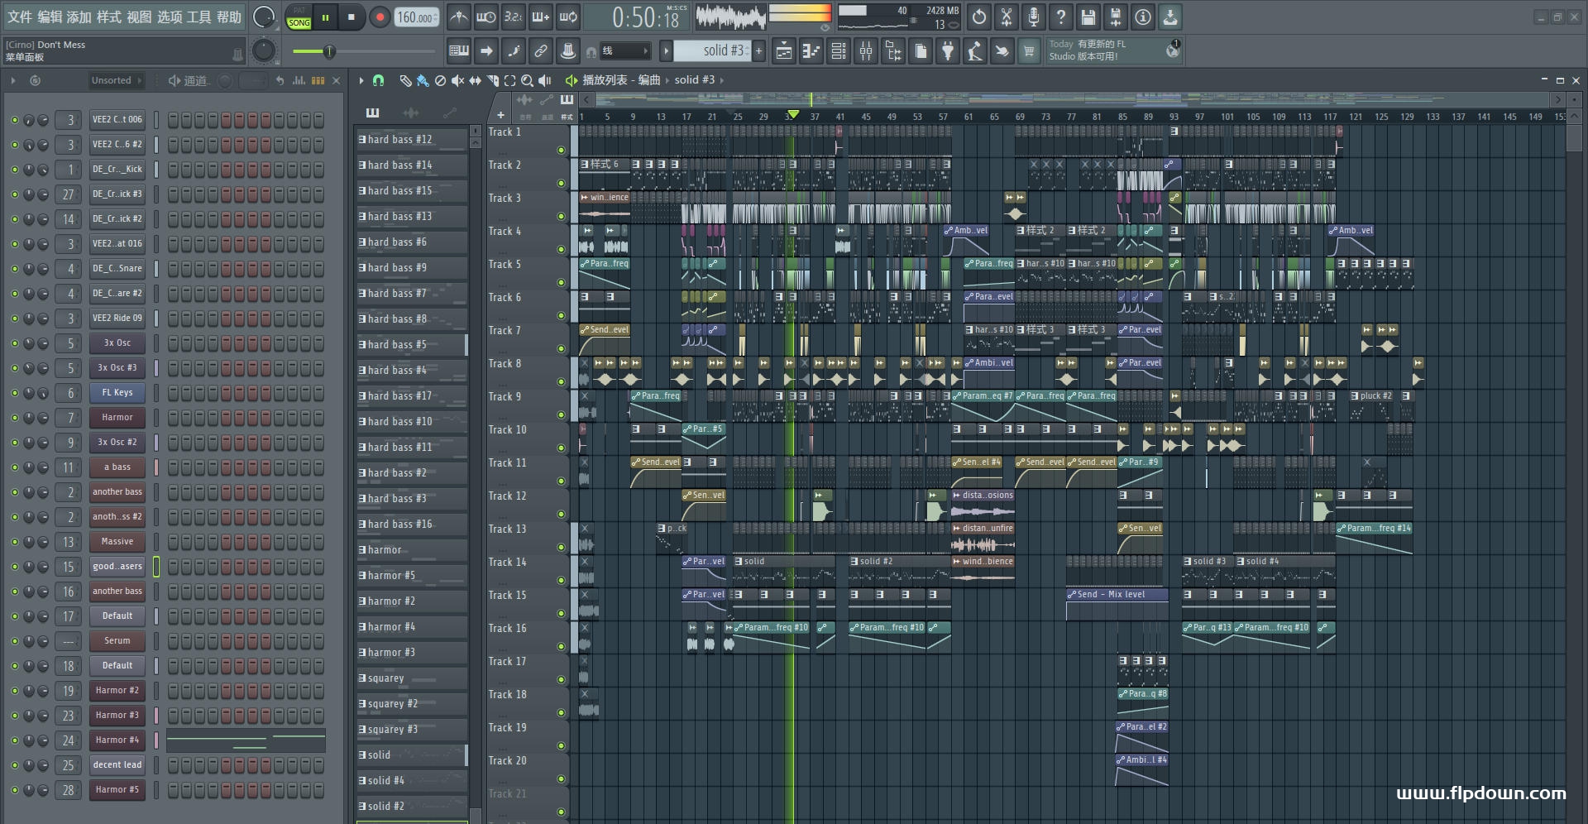The height and width of the screenshot is (824, 1588).
Task: Open the 帮助 menu
Action: coord(229,17)
